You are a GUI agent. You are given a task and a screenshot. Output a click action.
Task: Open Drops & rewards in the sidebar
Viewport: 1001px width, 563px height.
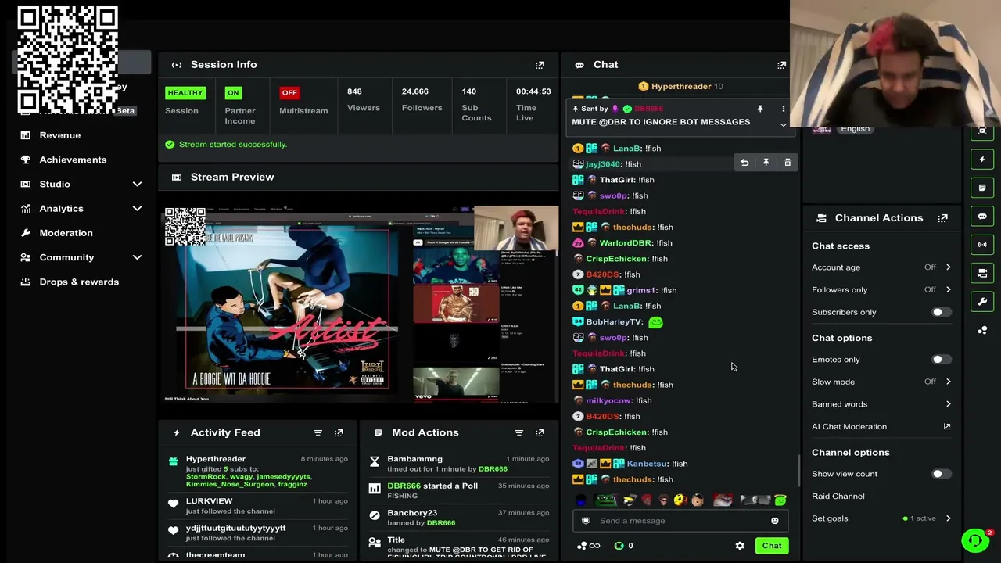click(79, 281)
